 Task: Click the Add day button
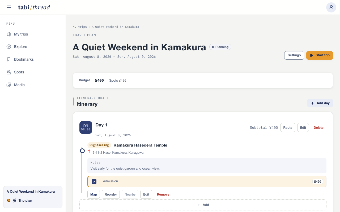[x=320, y=103]
